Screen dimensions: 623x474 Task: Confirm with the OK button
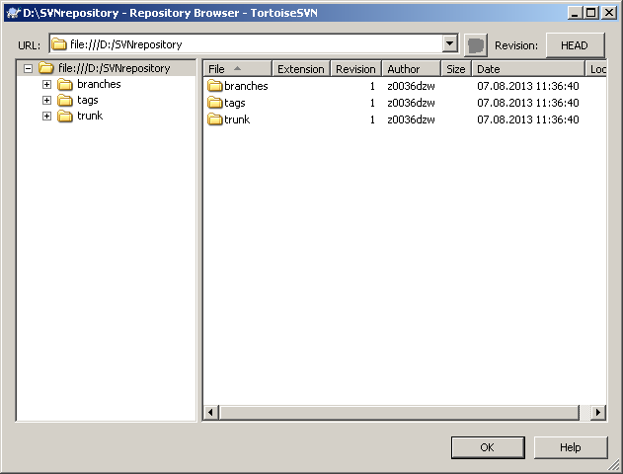487,447
